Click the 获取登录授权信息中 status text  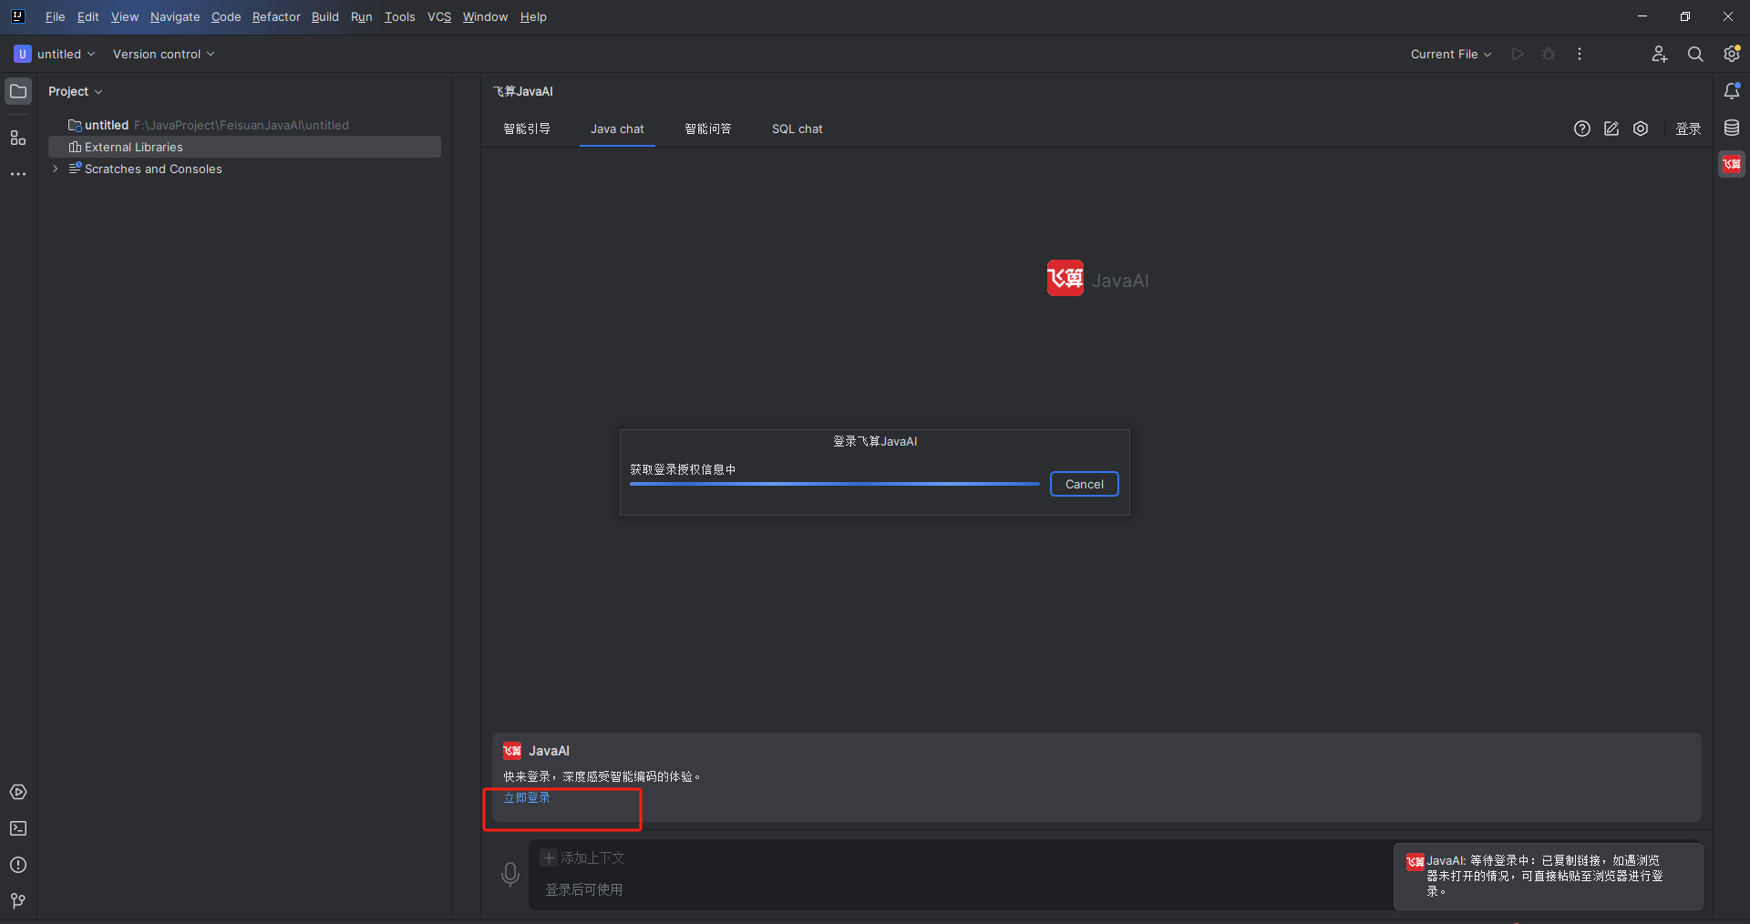pyautogui.click(x=683, y=469)
